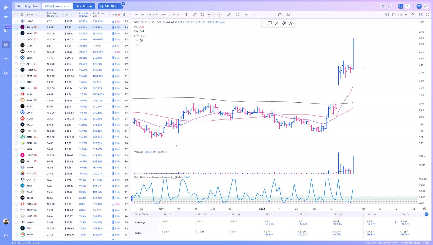Open the user profile avatar

[6, 222]
